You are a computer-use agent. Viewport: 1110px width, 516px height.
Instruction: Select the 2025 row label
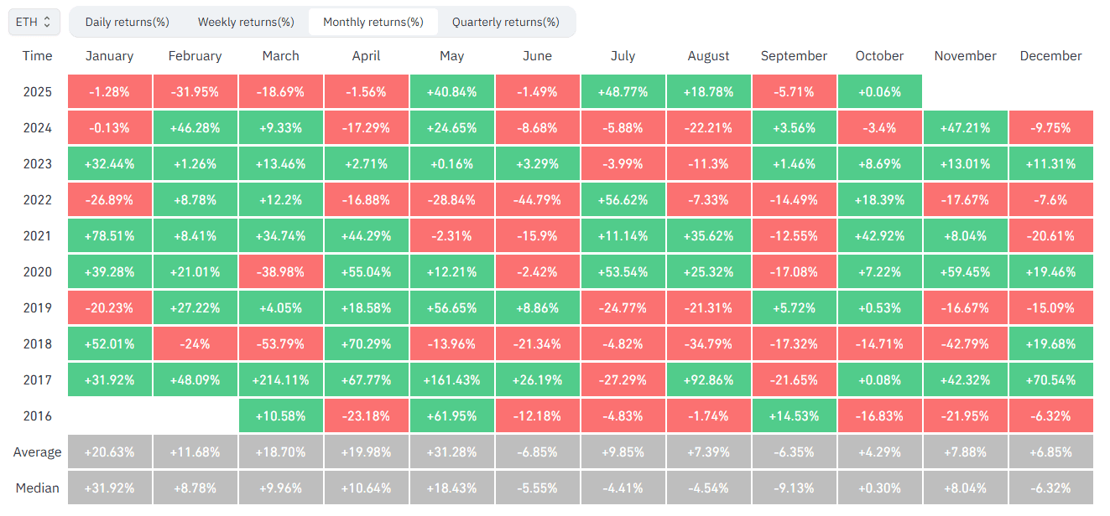coord(37,92)
